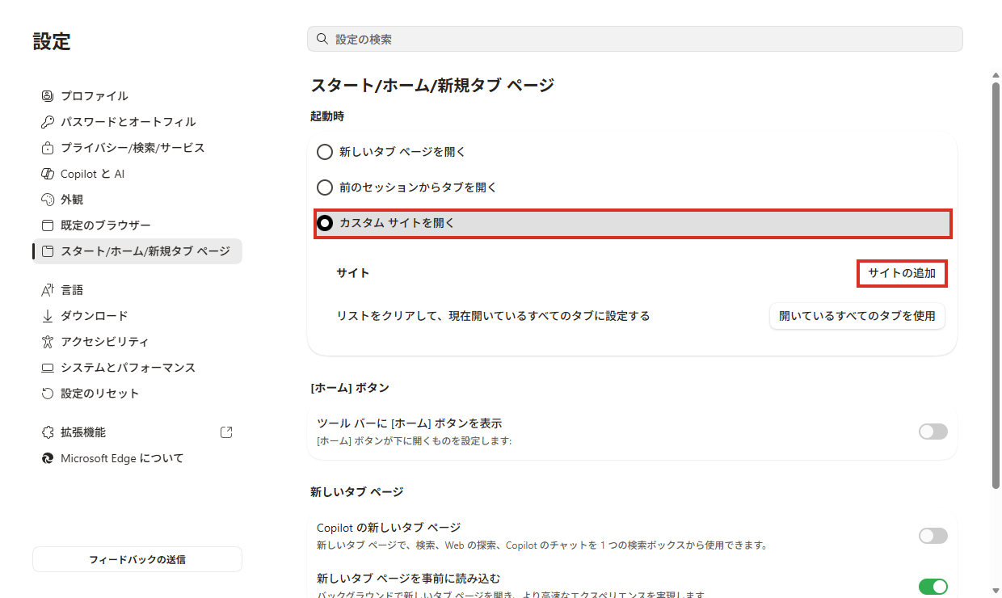The image size is (1002, 598).
Task: Open Microsoft Edge について page
Action: coord(137,458)
